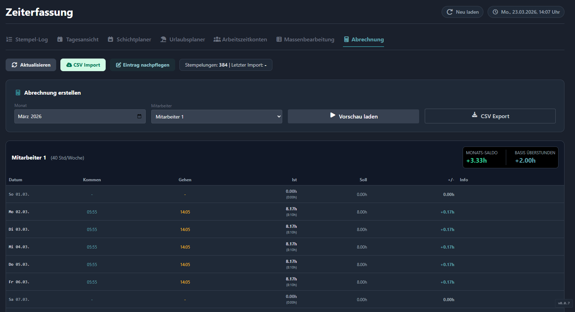Click the calculator icon next to Abrechnung erstellen

[18, 93]
